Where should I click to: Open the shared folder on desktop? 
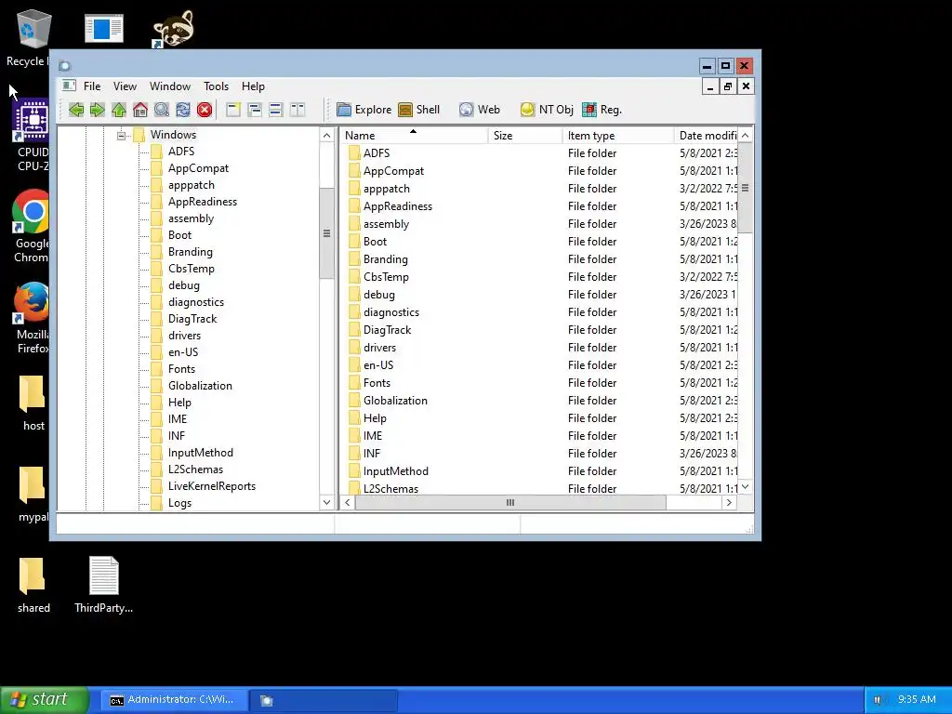tap(33, 586)
